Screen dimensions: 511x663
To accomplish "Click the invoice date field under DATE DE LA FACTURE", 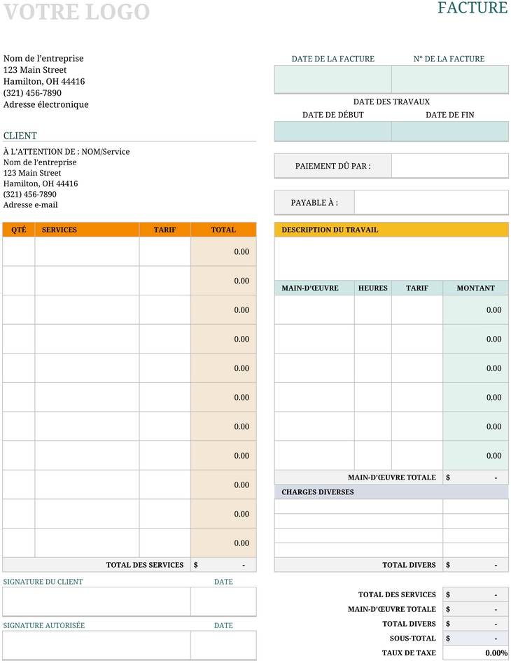I will pyautogui.click(x=333, y=79).
